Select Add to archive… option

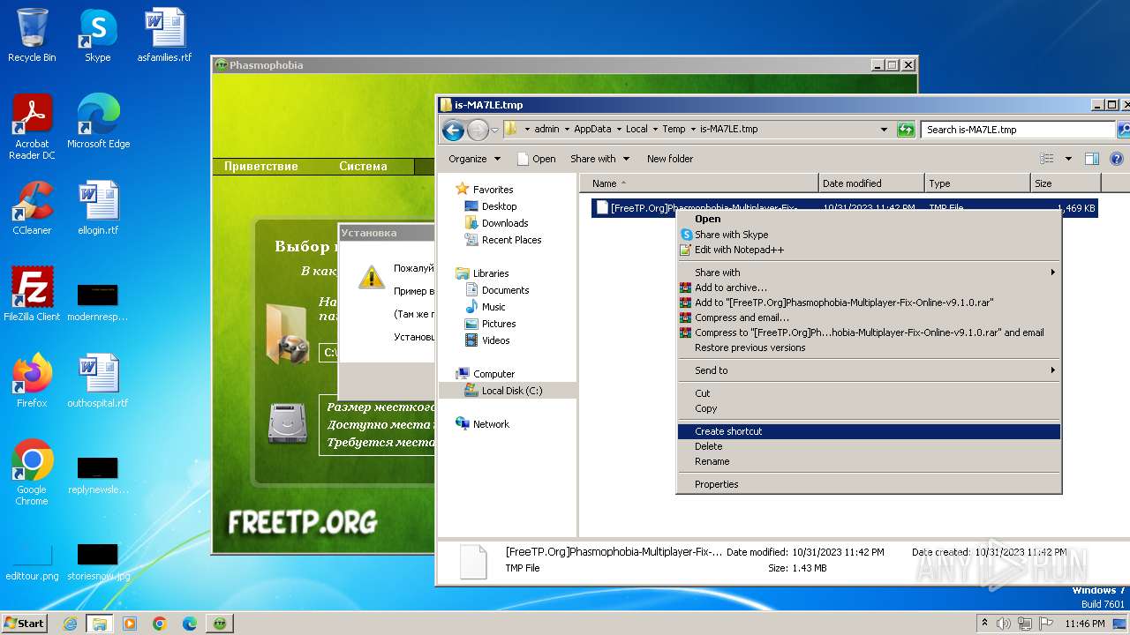tap(869, 288)
